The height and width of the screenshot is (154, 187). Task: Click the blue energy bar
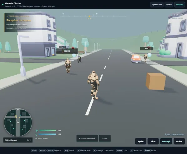pos(47,134)
